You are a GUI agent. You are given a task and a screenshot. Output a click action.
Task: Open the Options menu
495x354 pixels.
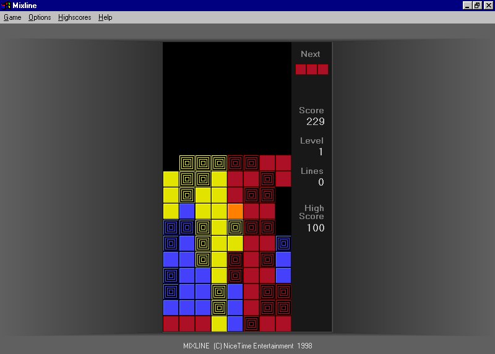[x=40, y=17]
